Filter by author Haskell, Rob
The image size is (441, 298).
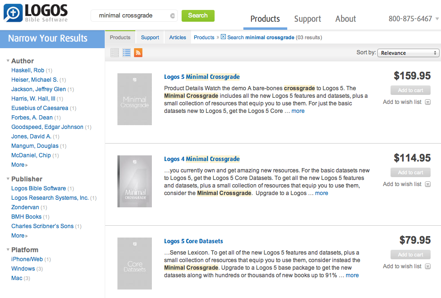pos(27,70)
